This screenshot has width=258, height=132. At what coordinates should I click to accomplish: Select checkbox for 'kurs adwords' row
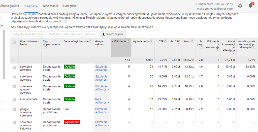(14, 100)
